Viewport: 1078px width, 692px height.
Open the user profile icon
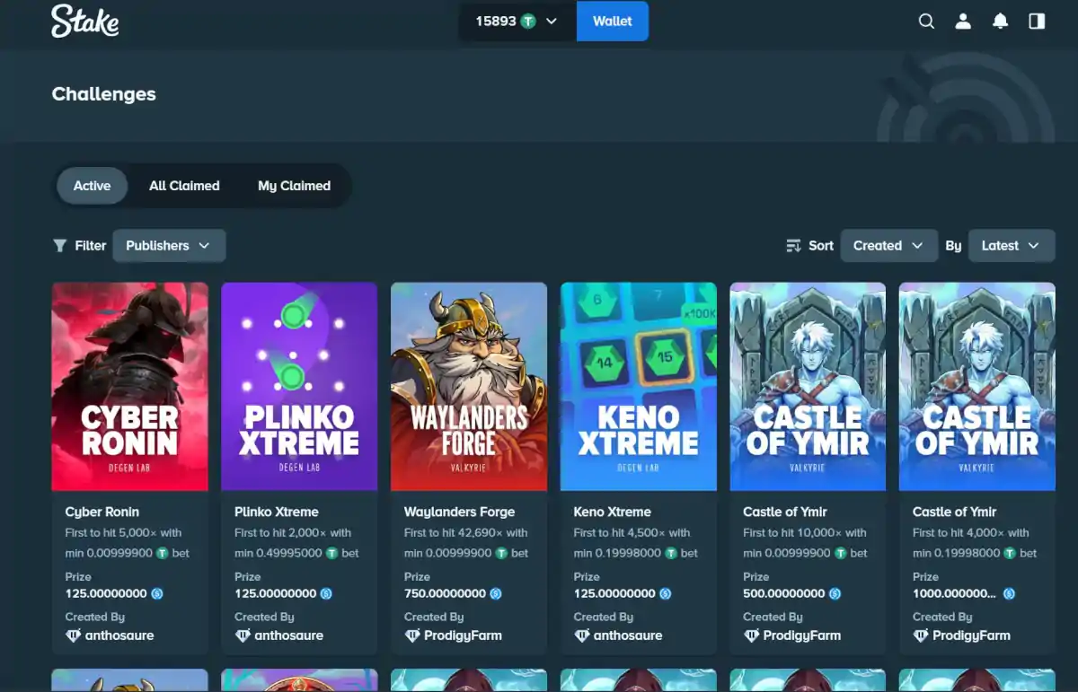963,22
